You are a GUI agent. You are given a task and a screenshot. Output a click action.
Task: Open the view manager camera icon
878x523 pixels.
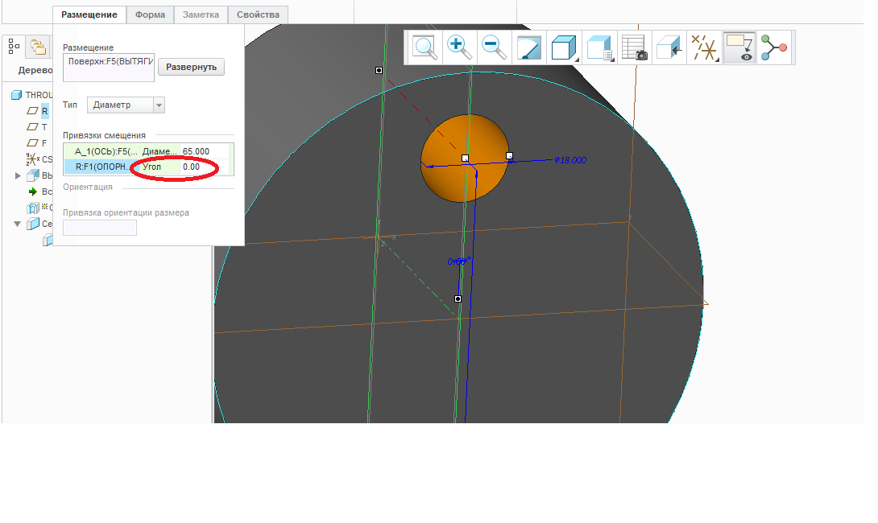635,47
